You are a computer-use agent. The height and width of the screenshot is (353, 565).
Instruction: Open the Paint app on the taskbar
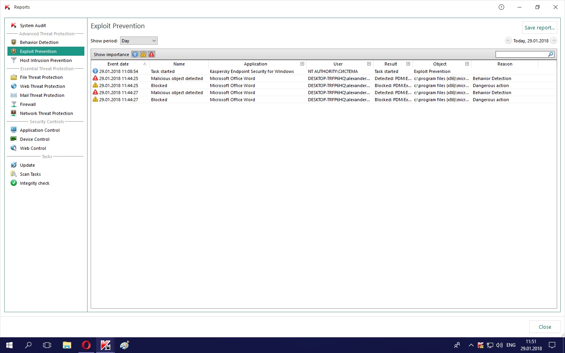pos(124,345)
